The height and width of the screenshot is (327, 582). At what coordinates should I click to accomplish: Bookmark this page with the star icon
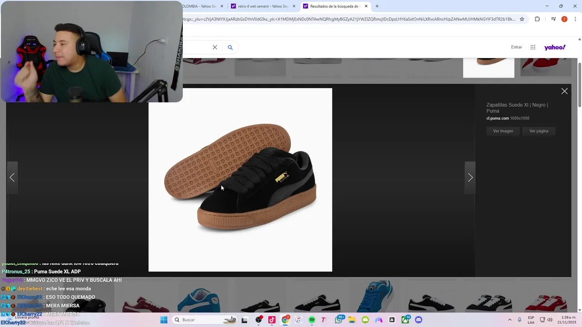[522, 19]
